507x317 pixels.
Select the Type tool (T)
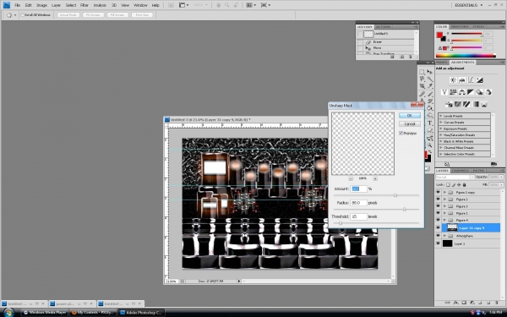[430, 123]
